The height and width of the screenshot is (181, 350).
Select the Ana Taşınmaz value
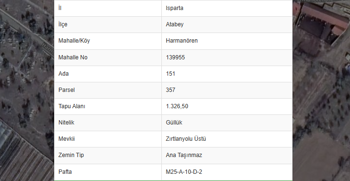point(184,155)
